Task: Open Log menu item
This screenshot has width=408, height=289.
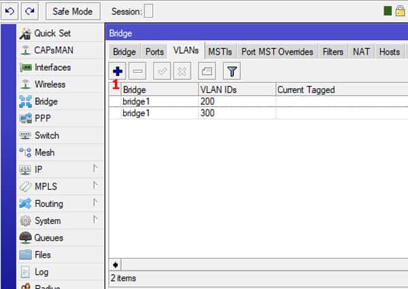Action: click(61, 272)
